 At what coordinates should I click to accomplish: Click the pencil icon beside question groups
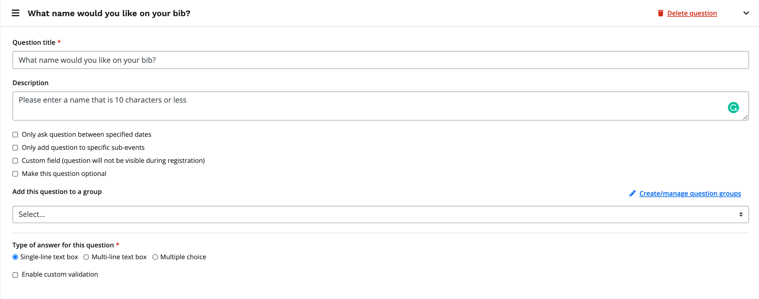click(632, 194)
